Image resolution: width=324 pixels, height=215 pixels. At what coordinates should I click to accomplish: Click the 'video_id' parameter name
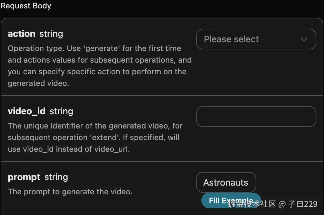(26, 111)
